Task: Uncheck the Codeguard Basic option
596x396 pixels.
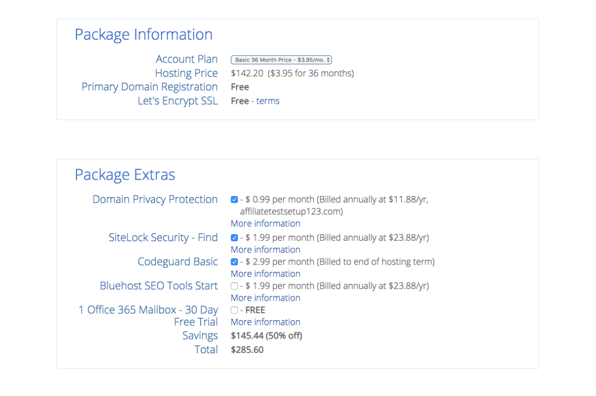Action: click(x=234, y=262)
